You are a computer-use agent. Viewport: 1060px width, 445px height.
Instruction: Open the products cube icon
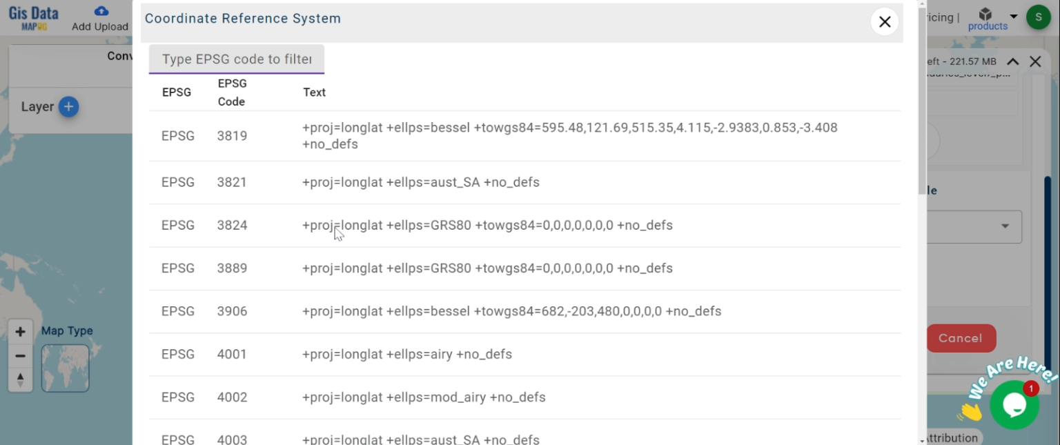(x=985, y=14)
